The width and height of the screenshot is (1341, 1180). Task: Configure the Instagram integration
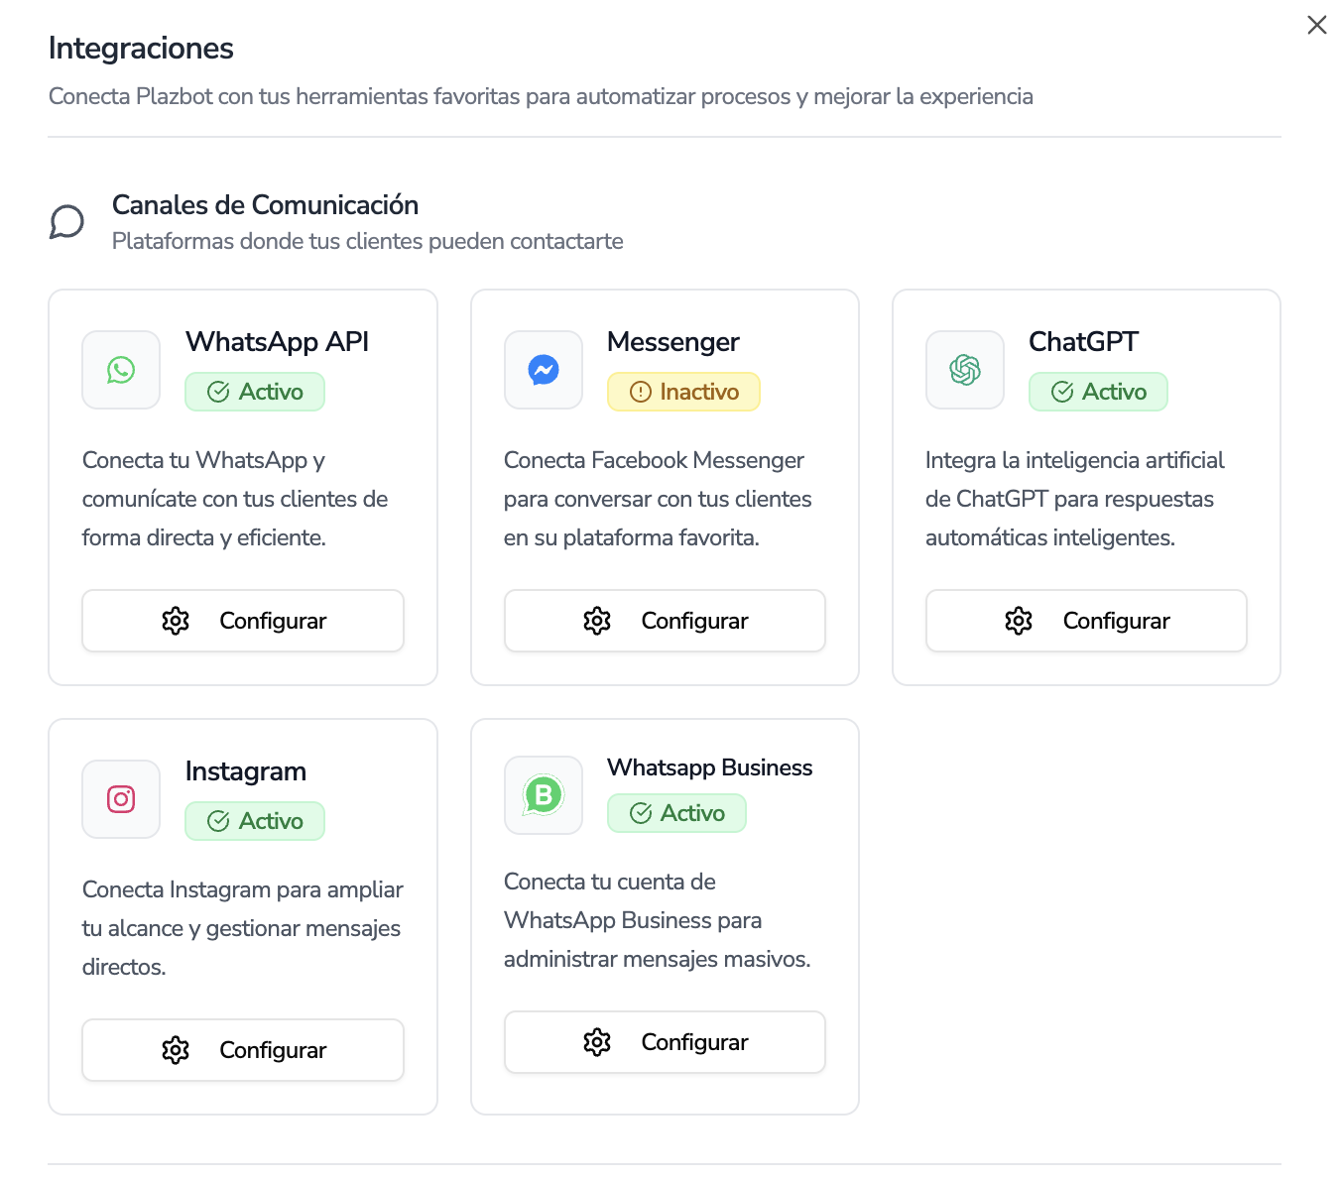tap(243, 1050)
